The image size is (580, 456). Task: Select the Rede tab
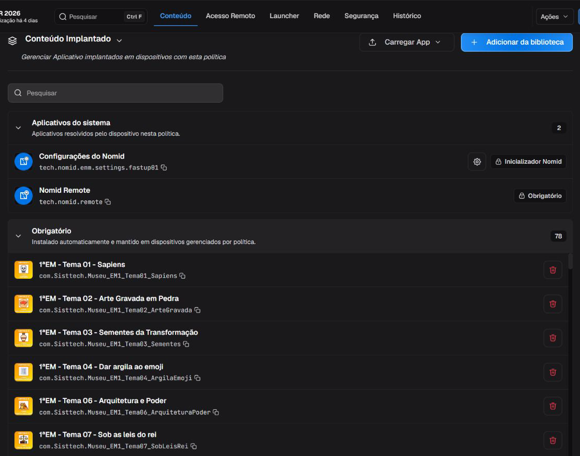[x=322, y=16]
